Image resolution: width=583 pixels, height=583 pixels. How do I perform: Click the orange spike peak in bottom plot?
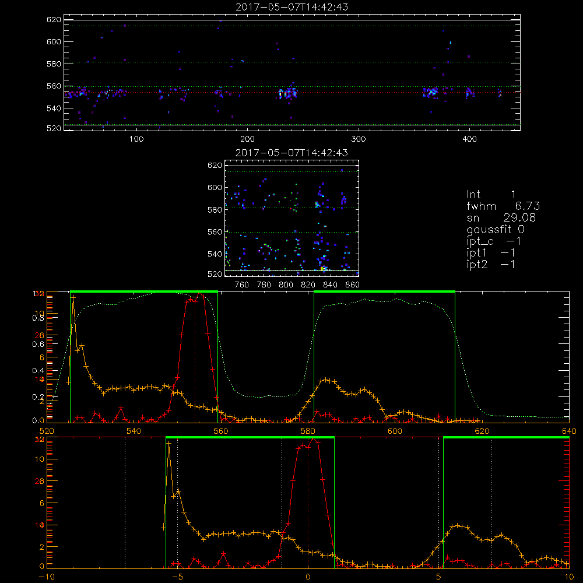[x=169, y=443]
